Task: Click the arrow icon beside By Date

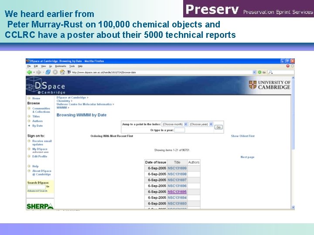Action: tap(29, 125)
